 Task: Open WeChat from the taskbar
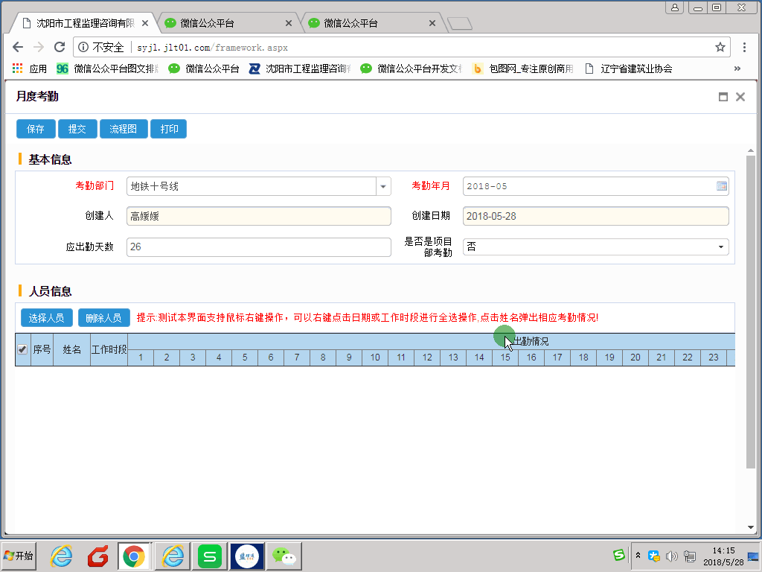[284, 556]
